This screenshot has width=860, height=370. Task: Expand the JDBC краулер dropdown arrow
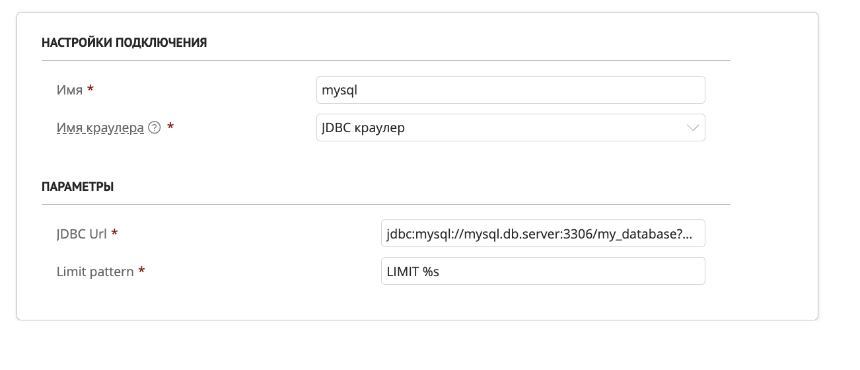pyautogui.click(x=692, y=128)
